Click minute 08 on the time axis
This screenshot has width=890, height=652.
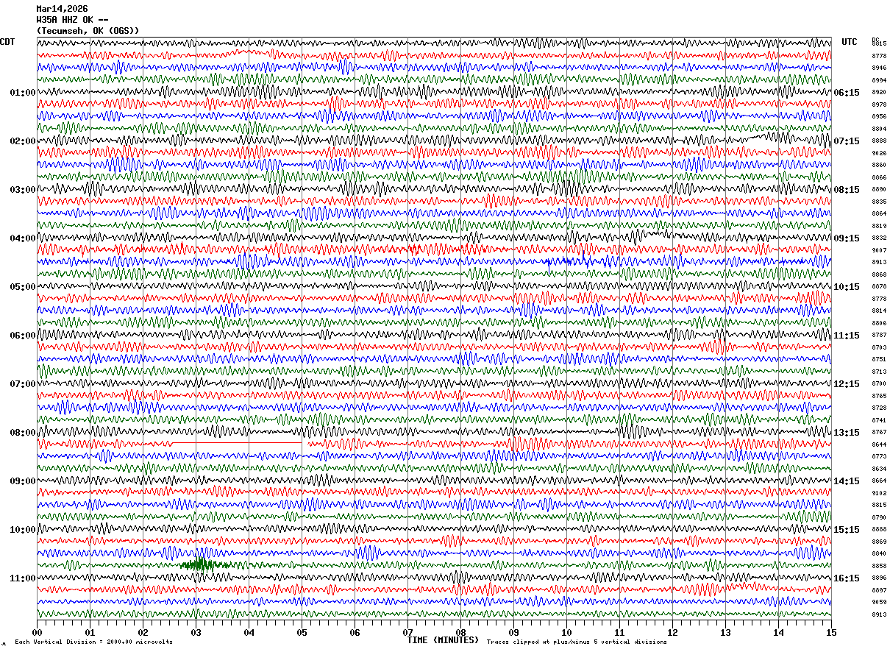pos(460,632)
